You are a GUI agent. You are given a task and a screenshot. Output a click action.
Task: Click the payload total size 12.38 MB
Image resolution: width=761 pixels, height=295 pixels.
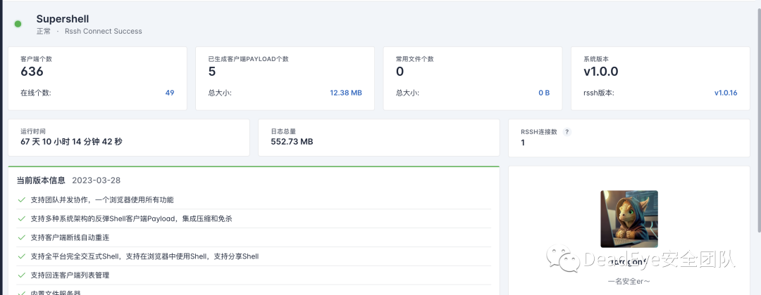[x=345, y=93]
